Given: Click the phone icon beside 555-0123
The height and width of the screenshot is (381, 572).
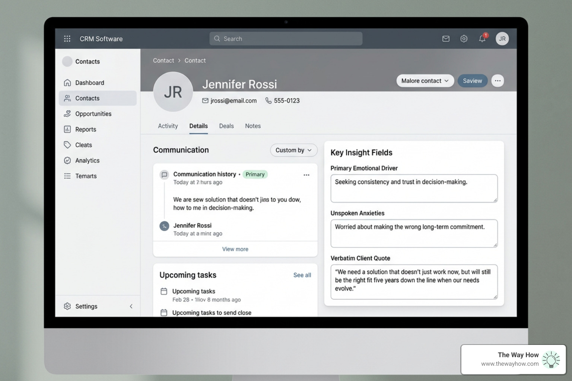Looking at the screenshot, I should coord(268,101).
